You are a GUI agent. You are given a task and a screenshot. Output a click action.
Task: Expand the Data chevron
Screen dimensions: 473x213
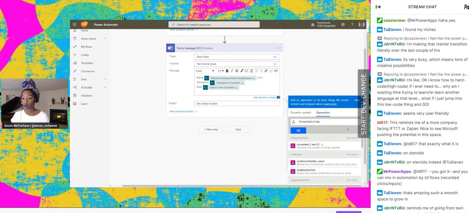[x=105, y=79]
